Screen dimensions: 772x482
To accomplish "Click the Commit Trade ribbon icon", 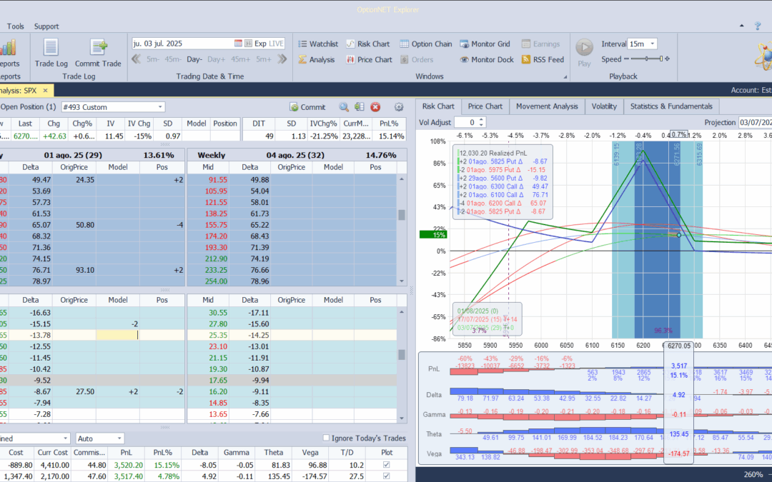I will tap(98, 53).
